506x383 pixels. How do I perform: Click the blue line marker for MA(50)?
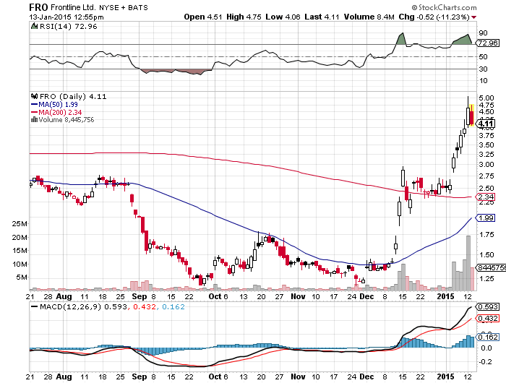[34, 105]
